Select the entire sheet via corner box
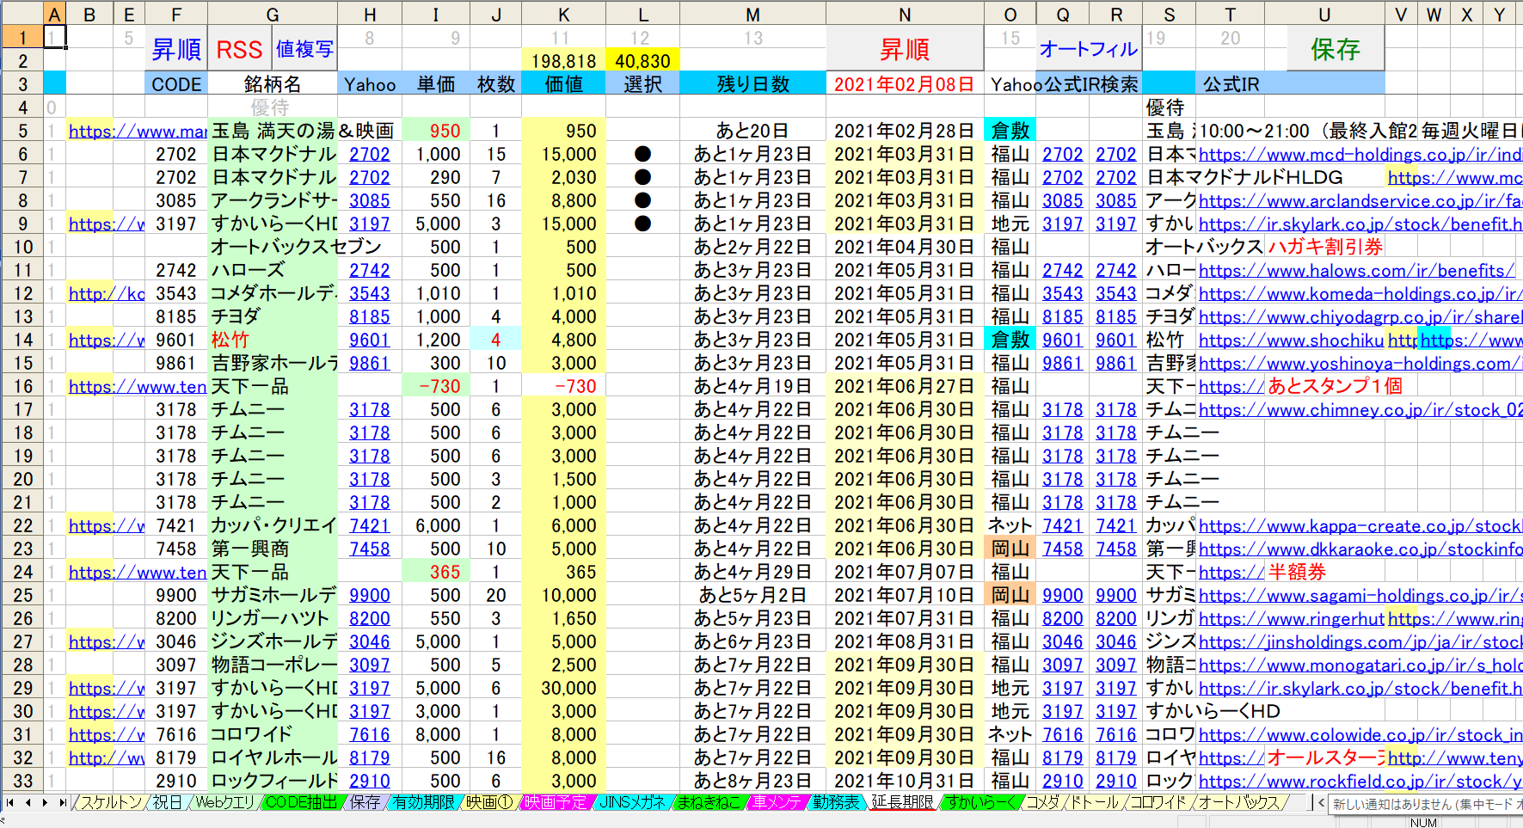1523x828 pixels. pos(21,14)
